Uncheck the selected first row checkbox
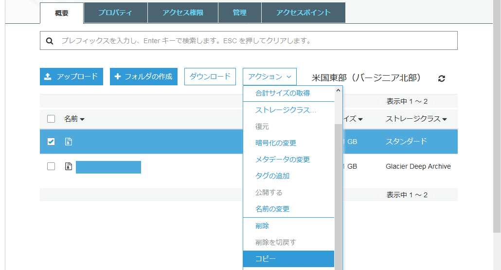The image size is (501, 270). coord(51,142)
